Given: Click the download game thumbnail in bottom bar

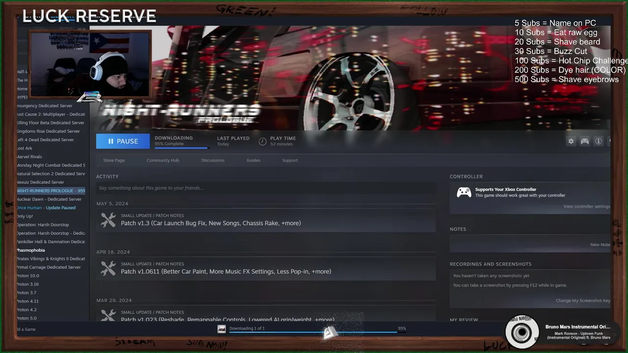Looking at the screenshot, I should pos(222,329).
